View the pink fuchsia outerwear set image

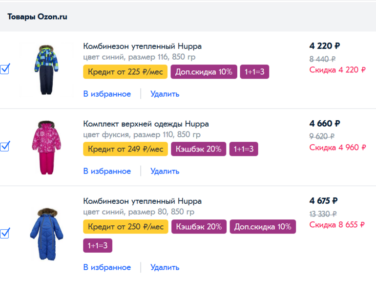46,147
